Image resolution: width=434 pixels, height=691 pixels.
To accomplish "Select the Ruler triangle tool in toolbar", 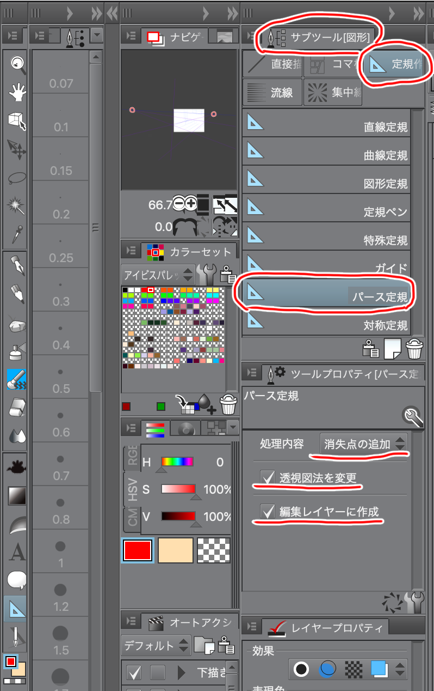I will pyautogui.click(x=16, y=609).
